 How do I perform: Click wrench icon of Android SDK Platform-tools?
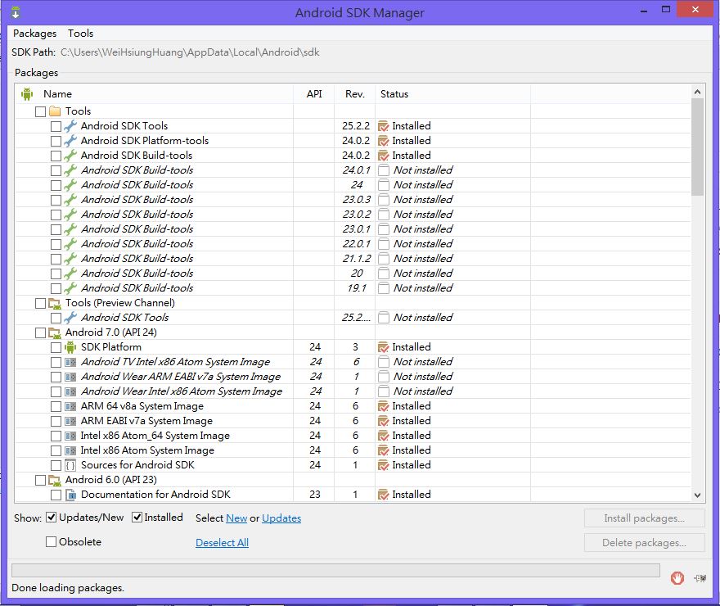[70, 141]
